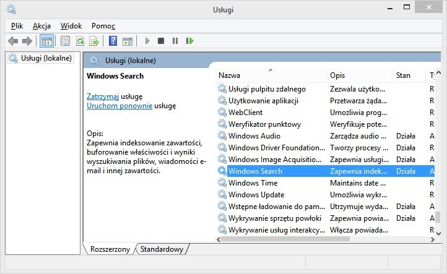The image size is (447, 274).
Task: Export the list from the toolbar
Action: pos(94,41)
